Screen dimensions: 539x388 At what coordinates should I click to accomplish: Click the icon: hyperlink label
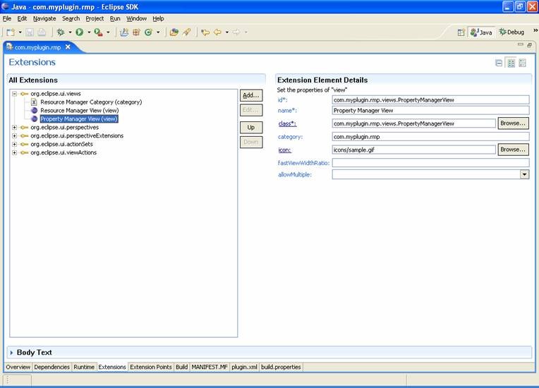pyautogui.click(x=284, y=150)
